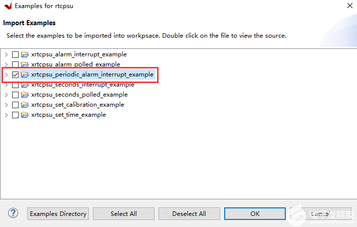Click the help question mark icon

(14, 213)
